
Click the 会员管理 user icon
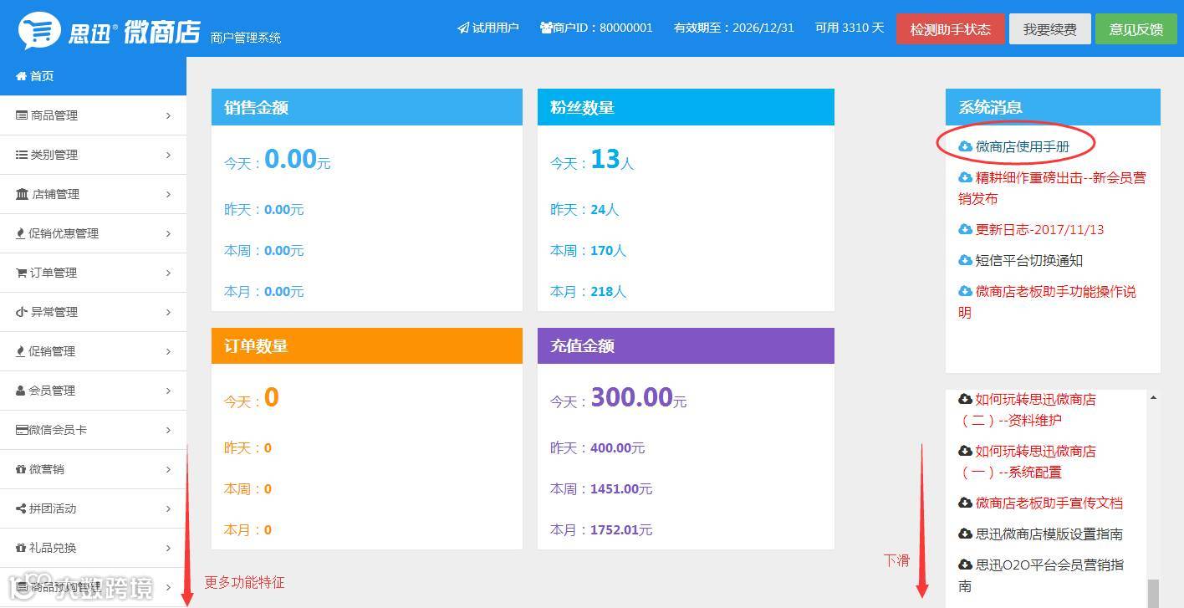22,391
